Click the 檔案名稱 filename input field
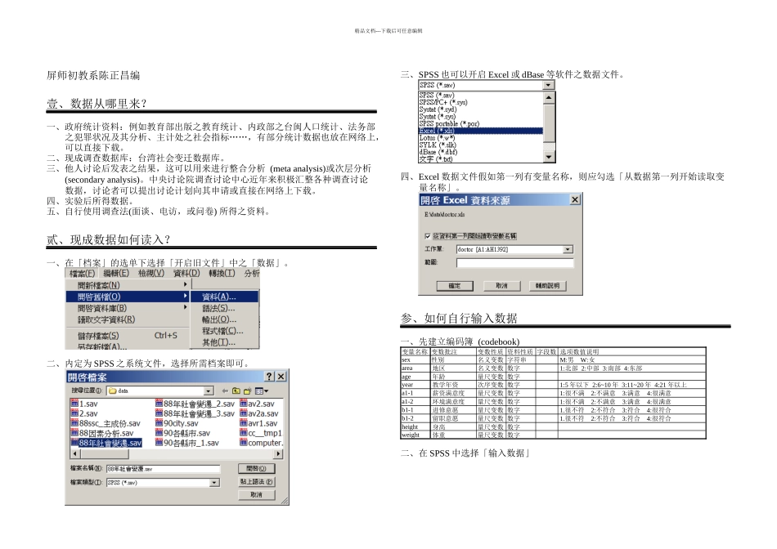This screenshot has height=549, width=777. click(163, 468)
